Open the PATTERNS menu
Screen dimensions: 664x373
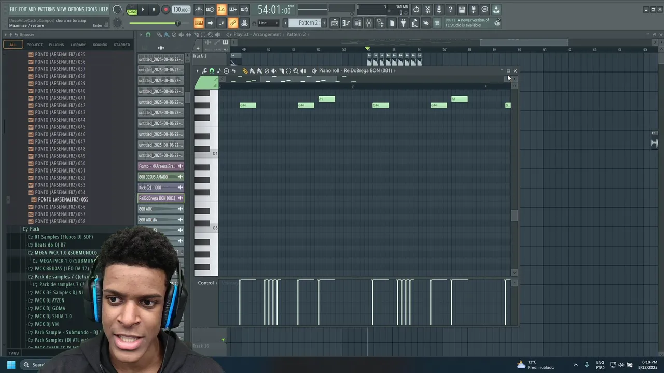coord(46,9)
